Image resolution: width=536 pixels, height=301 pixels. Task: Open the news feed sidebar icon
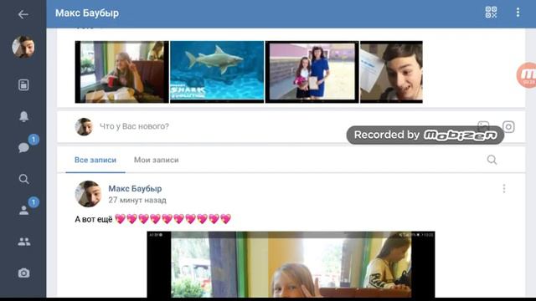[23, 85]
